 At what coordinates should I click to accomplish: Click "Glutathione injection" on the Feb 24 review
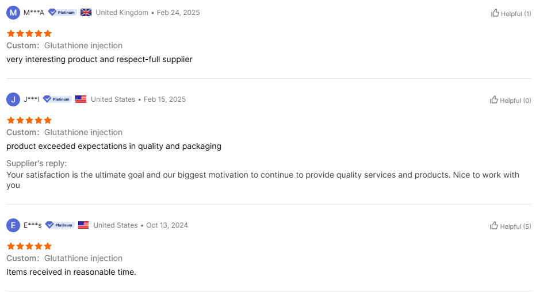[83, 45]
